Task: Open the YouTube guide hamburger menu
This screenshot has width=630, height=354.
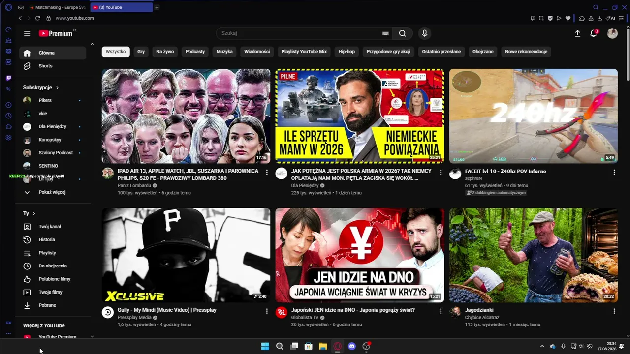Action: click(x=27, y=33)
